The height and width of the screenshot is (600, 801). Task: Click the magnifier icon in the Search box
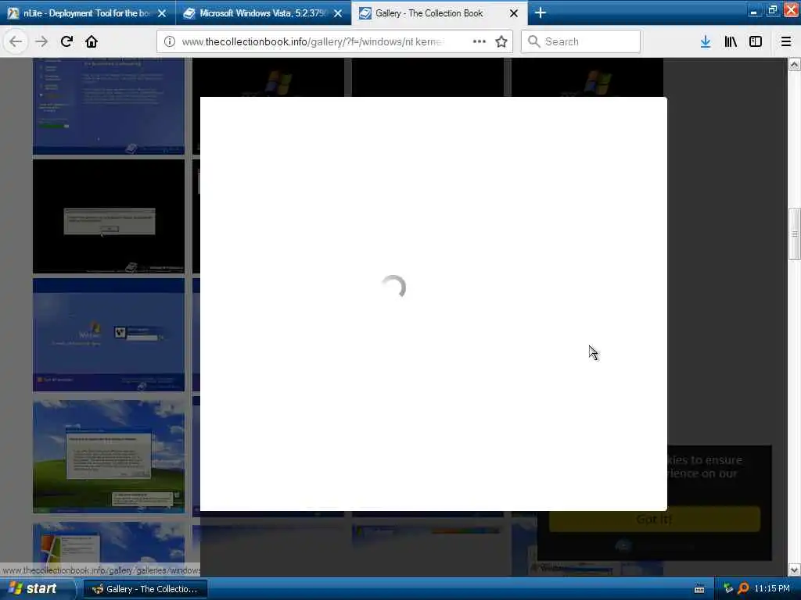[533, 41]
